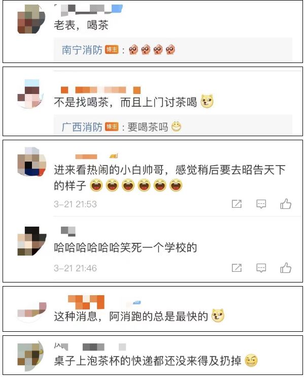Open avatar of 阿消跑的 commenter
This screenshot has width=304, height=377.
click(x=31, y=310)
